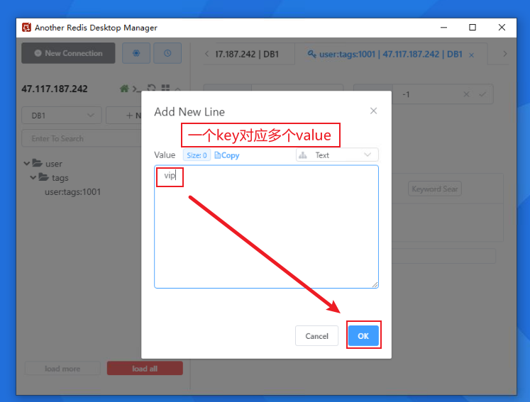Open the settings gear icon
This screenshot has width=530, height=402.
pyautogui.click(x=136, y=53)
